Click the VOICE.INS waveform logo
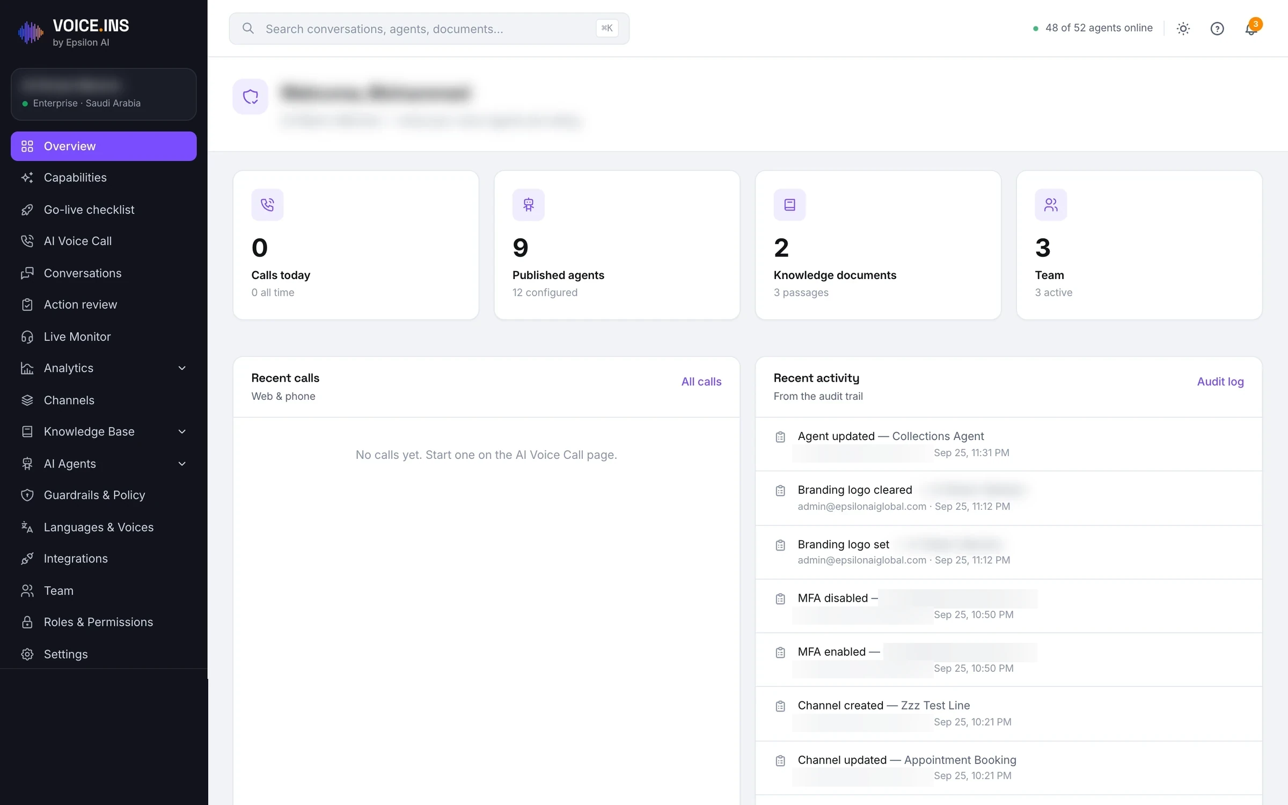This screenshot has width=1288, height=805. coord(31,33)
